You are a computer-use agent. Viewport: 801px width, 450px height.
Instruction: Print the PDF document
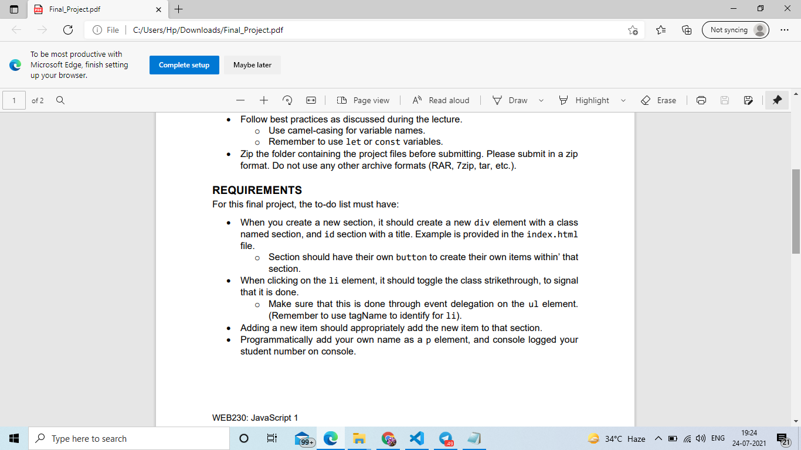click(701, 100)
